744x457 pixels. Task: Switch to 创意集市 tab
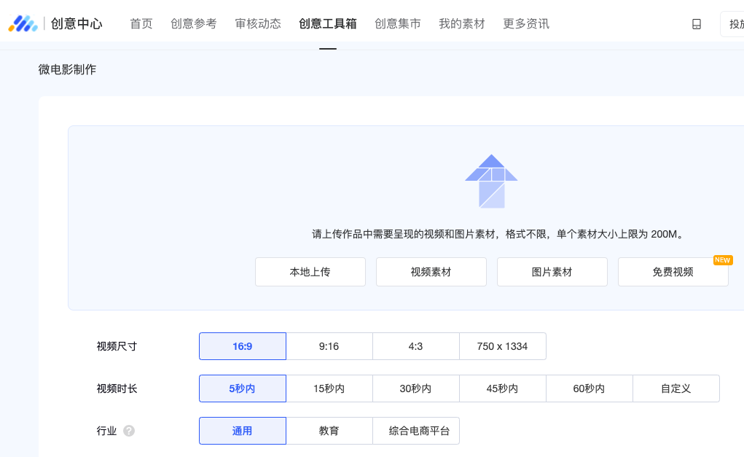coord(398,24)
